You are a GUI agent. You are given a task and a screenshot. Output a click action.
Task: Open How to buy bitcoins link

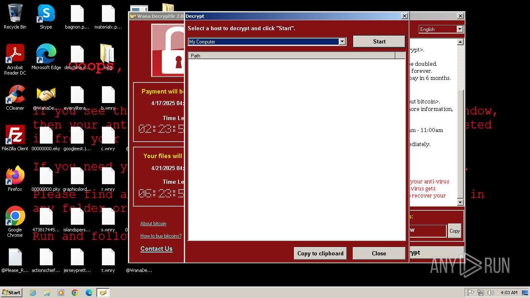(161, 236)
